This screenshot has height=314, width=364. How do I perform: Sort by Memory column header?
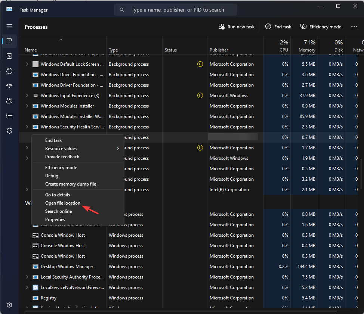[x=304, y=46]
